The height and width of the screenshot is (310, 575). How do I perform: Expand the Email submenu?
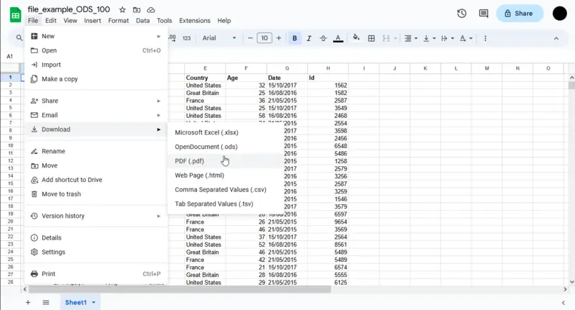(96, 115)
